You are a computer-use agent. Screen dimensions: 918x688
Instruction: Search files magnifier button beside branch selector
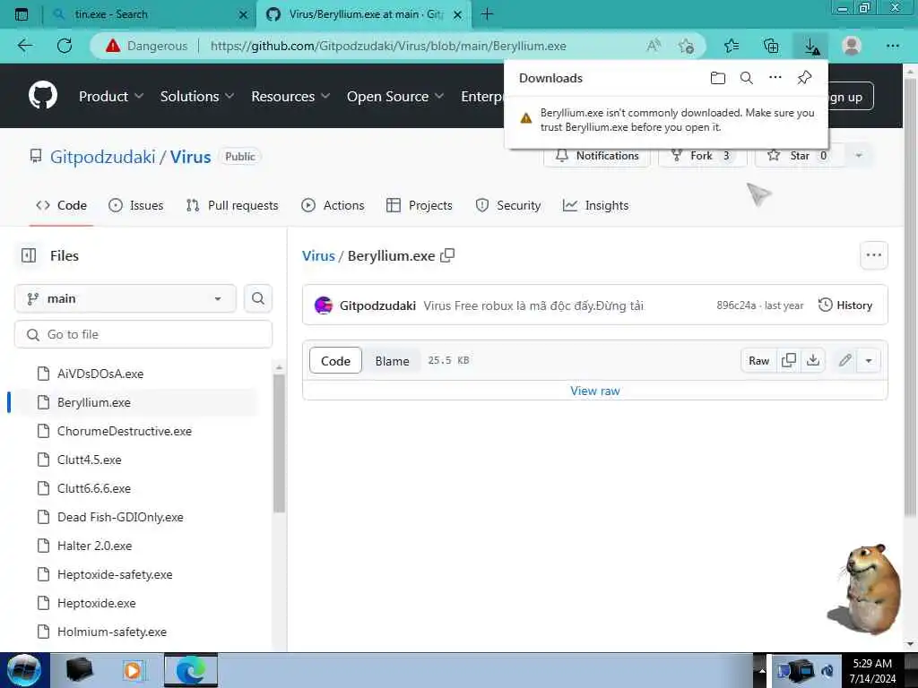click(257, 298)
